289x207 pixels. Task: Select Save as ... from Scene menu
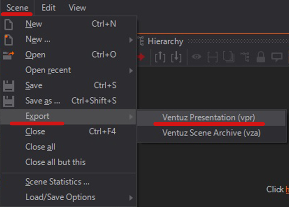coord(42,101)
